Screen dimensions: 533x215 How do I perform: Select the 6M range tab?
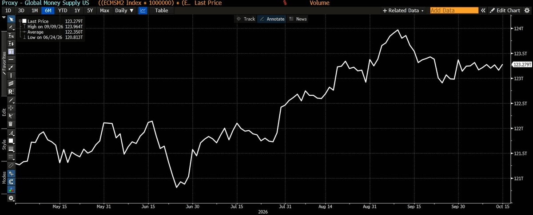point(48,10)
